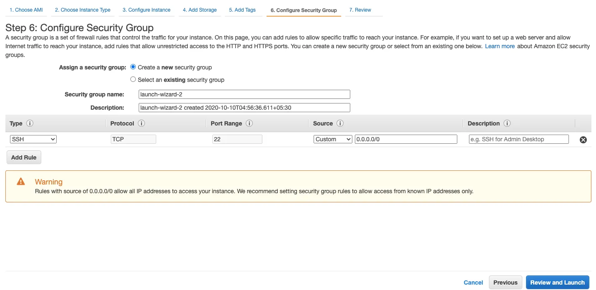Click the Security group name field

tap(244, 94)
